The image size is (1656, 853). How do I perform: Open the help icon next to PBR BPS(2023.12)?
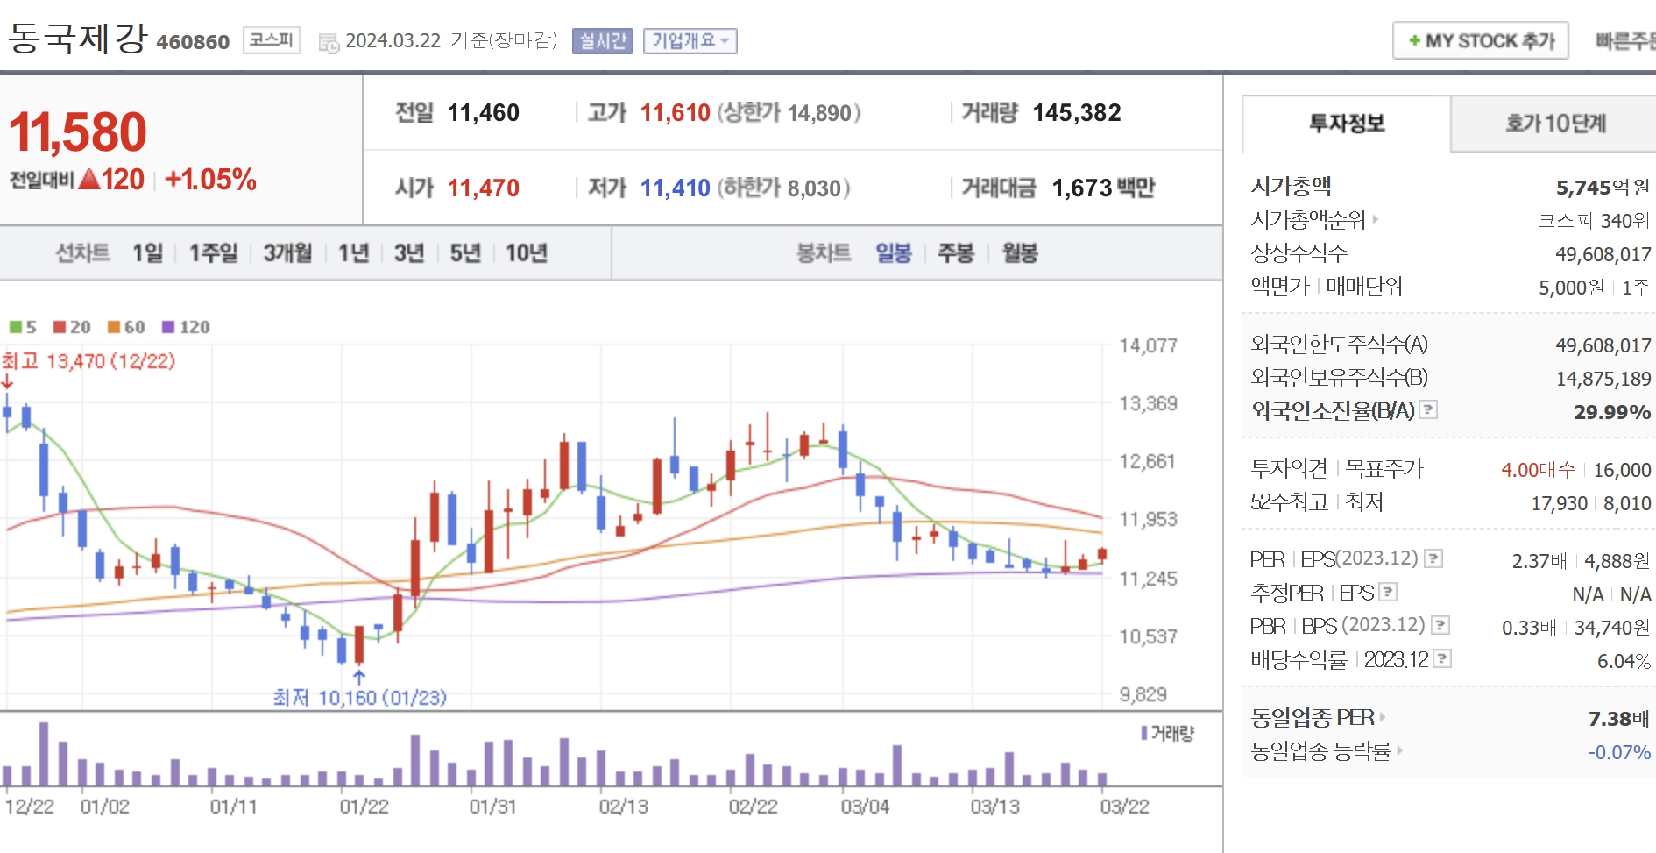click(x=1440, y=625)
